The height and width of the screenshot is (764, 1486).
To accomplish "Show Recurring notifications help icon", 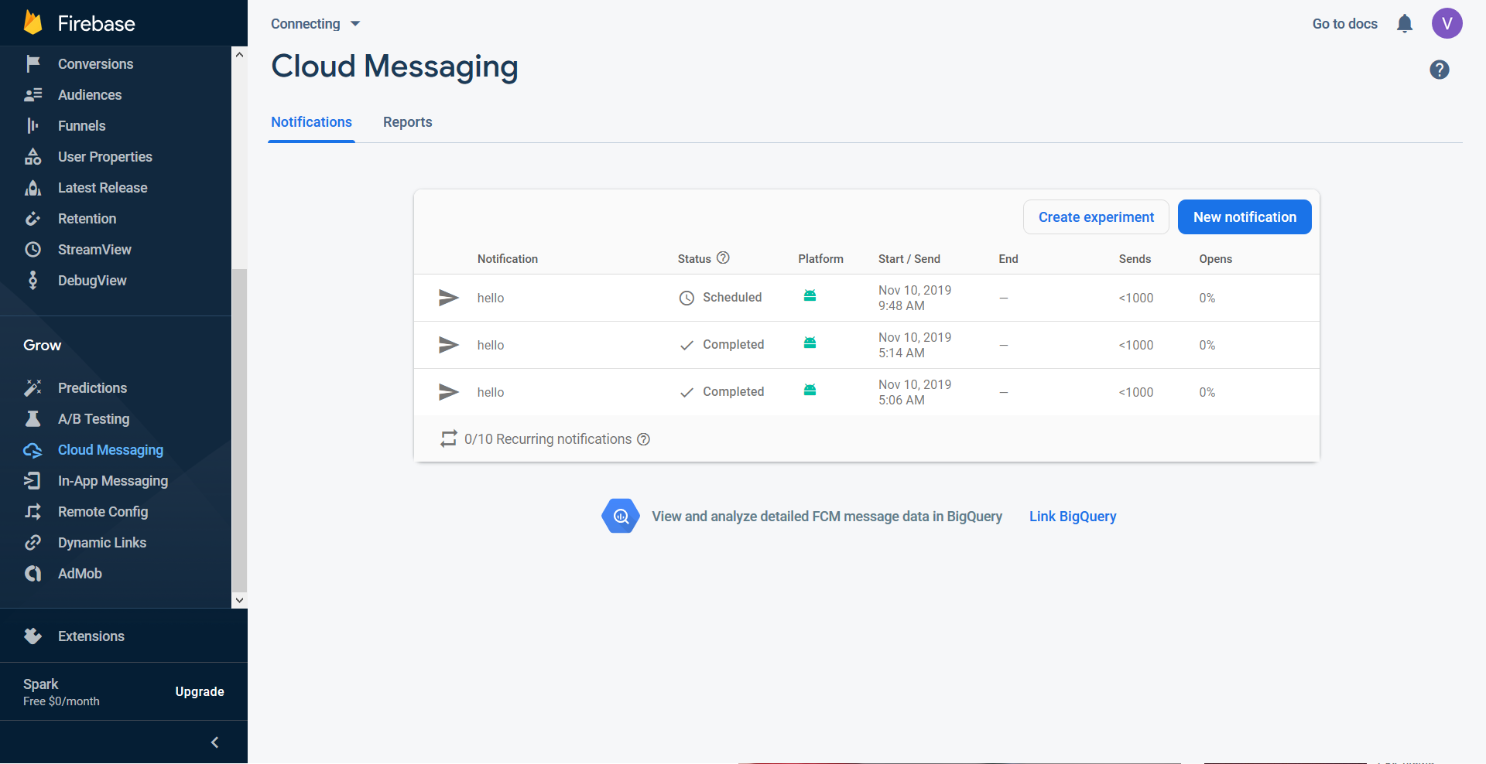I will click(643, 439).
